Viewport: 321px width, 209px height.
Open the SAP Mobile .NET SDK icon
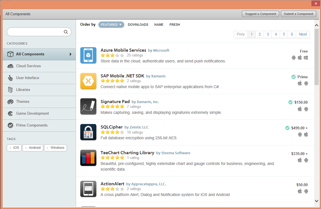coord(88,81)
